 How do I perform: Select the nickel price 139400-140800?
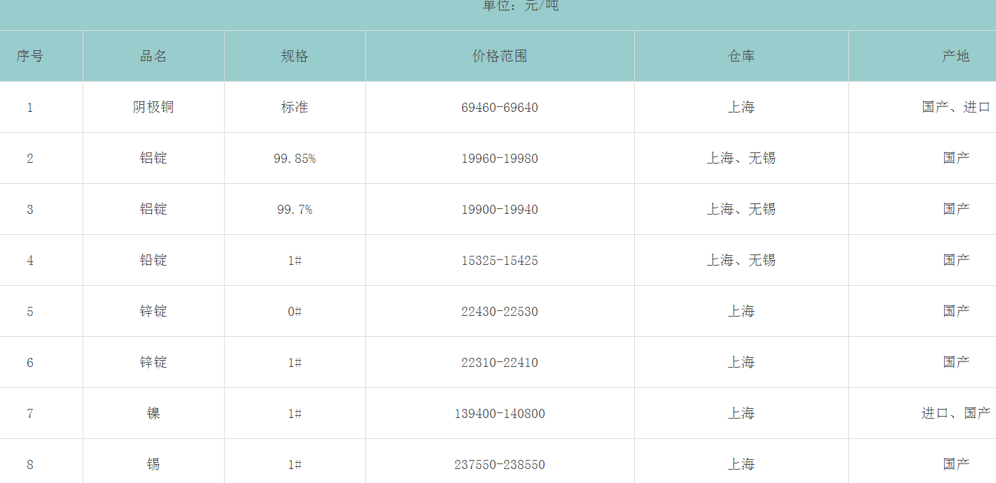(500, 414)
